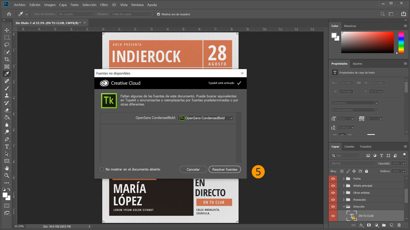This screenshot has height=230, width=410.
Task: Select the Move tool
Action: click(x=7, y=30)
